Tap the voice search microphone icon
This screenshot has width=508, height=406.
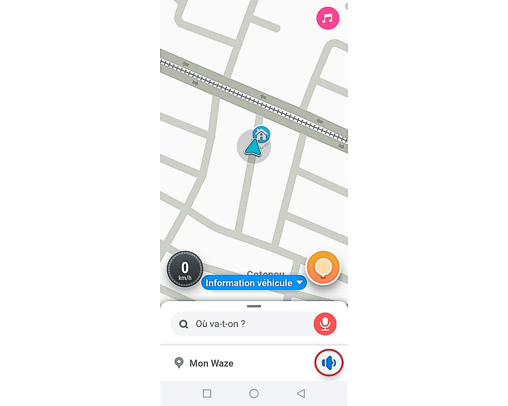tap(325, 324)
